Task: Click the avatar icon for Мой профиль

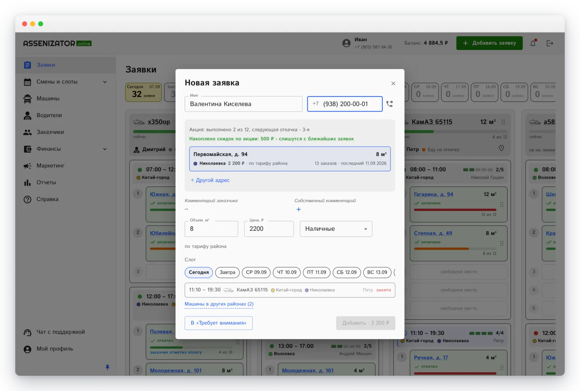Action: tap(28, 349)
